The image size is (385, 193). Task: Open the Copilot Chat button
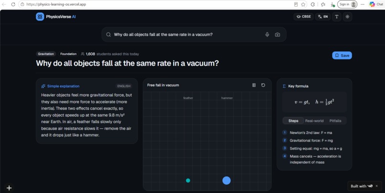(376, 4)
